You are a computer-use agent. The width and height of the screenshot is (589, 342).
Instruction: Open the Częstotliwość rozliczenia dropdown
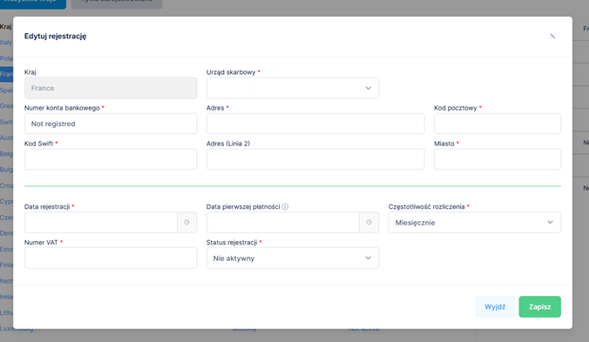475,223
